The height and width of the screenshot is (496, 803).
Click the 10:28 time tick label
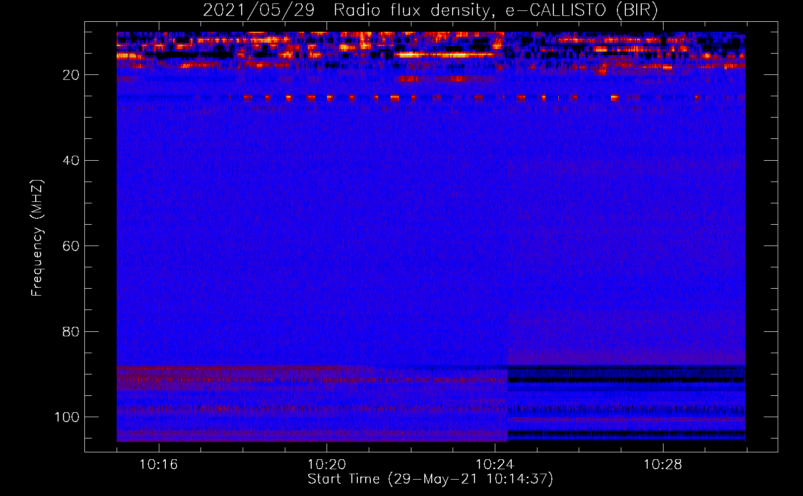pos(663,465)
